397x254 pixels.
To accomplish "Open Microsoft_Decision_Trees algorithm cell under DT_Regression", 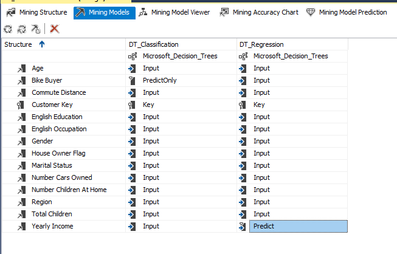I will point(291,56).
